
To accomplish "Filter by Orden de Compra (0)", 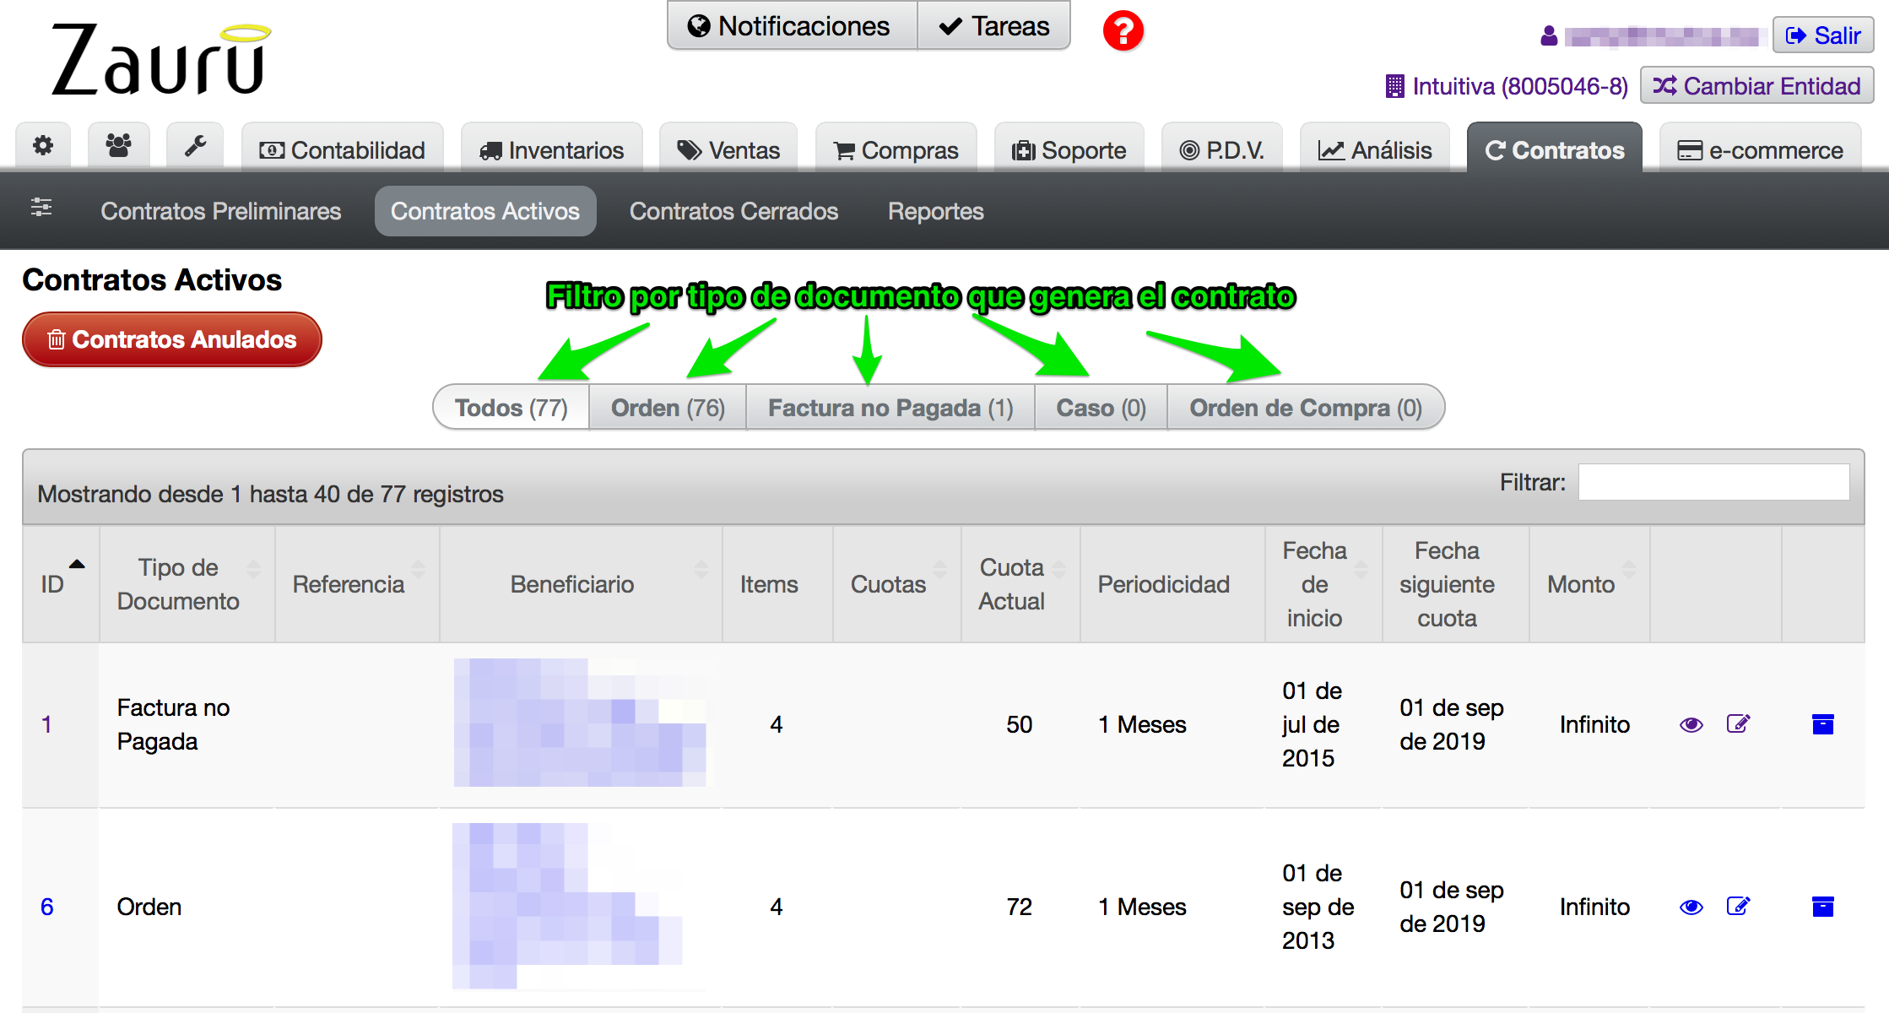I will click(x=1306, y=408).
